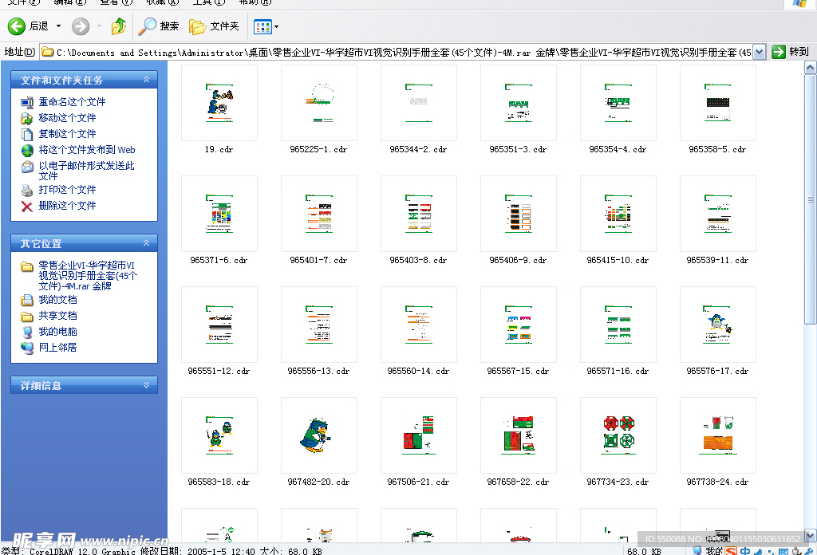This screenshot has width=817, height=555.
Task: Click the green Back (后退) arrow
Action: click(17, 26)
